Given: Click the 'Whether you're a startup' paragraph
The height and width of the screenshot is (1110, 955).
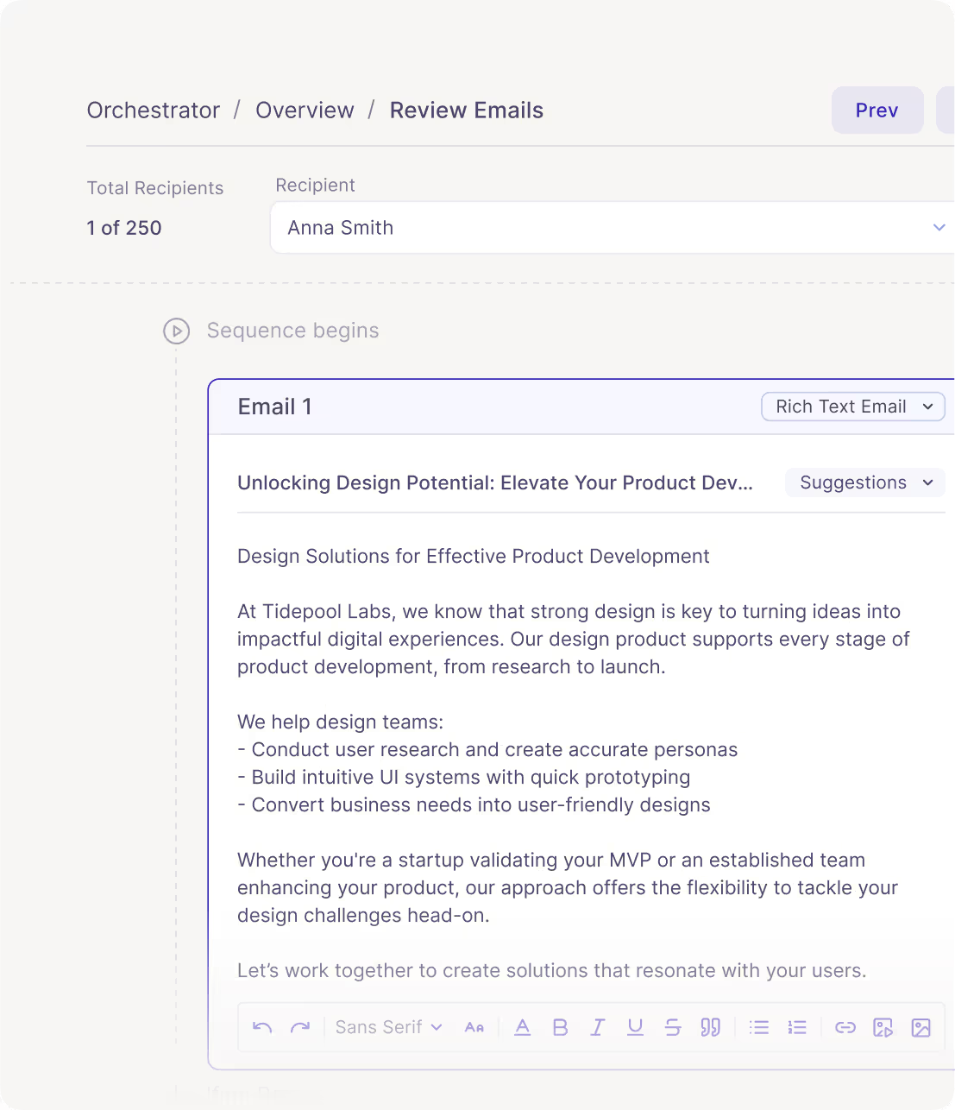Looking at the screenshot, I should pyautogui.click(x=568, y=887).
